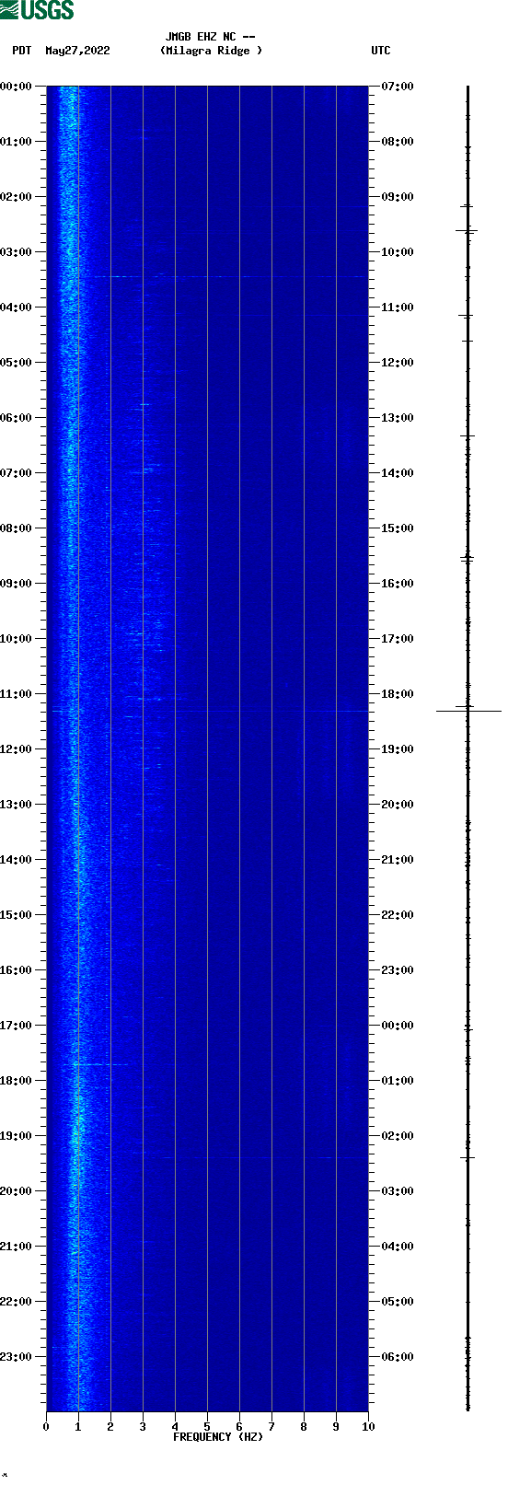Click the 06:00 PDT time label
This screenshot has height=1485, width=508.
pos(16,418)
